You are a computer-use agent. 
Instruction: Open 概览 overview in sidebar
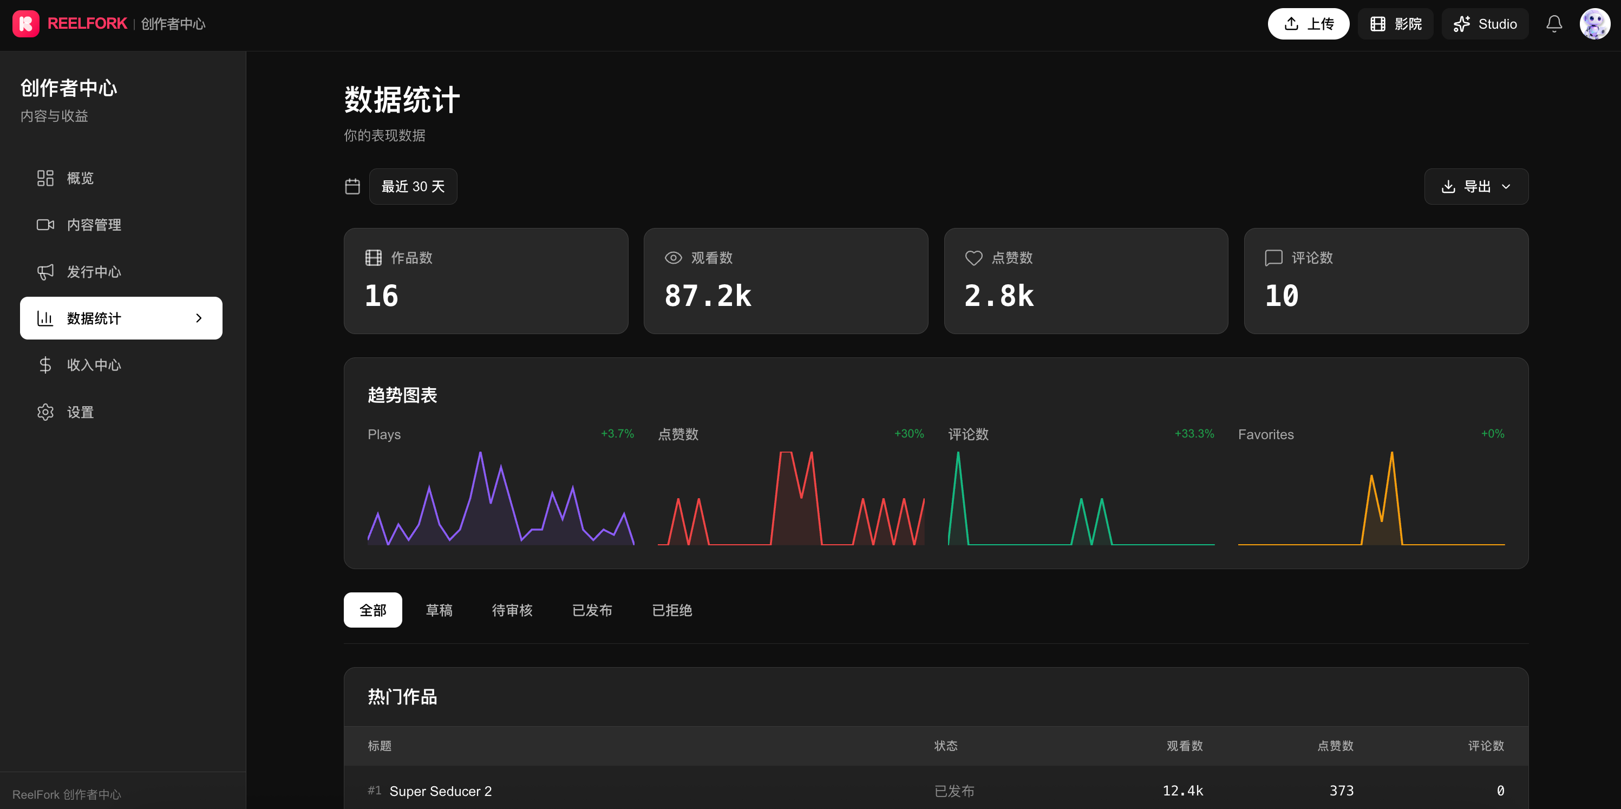point(121,178)
